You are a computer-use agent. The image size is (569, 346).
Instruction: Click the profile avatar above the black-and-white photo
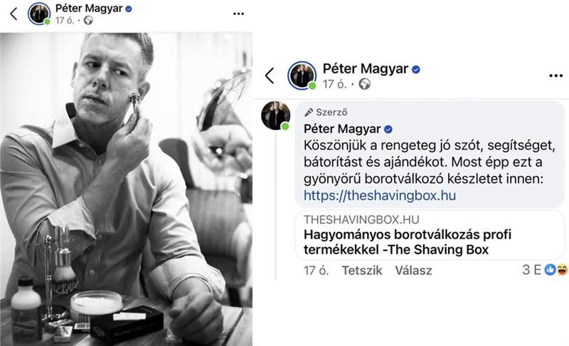[39, 14]
